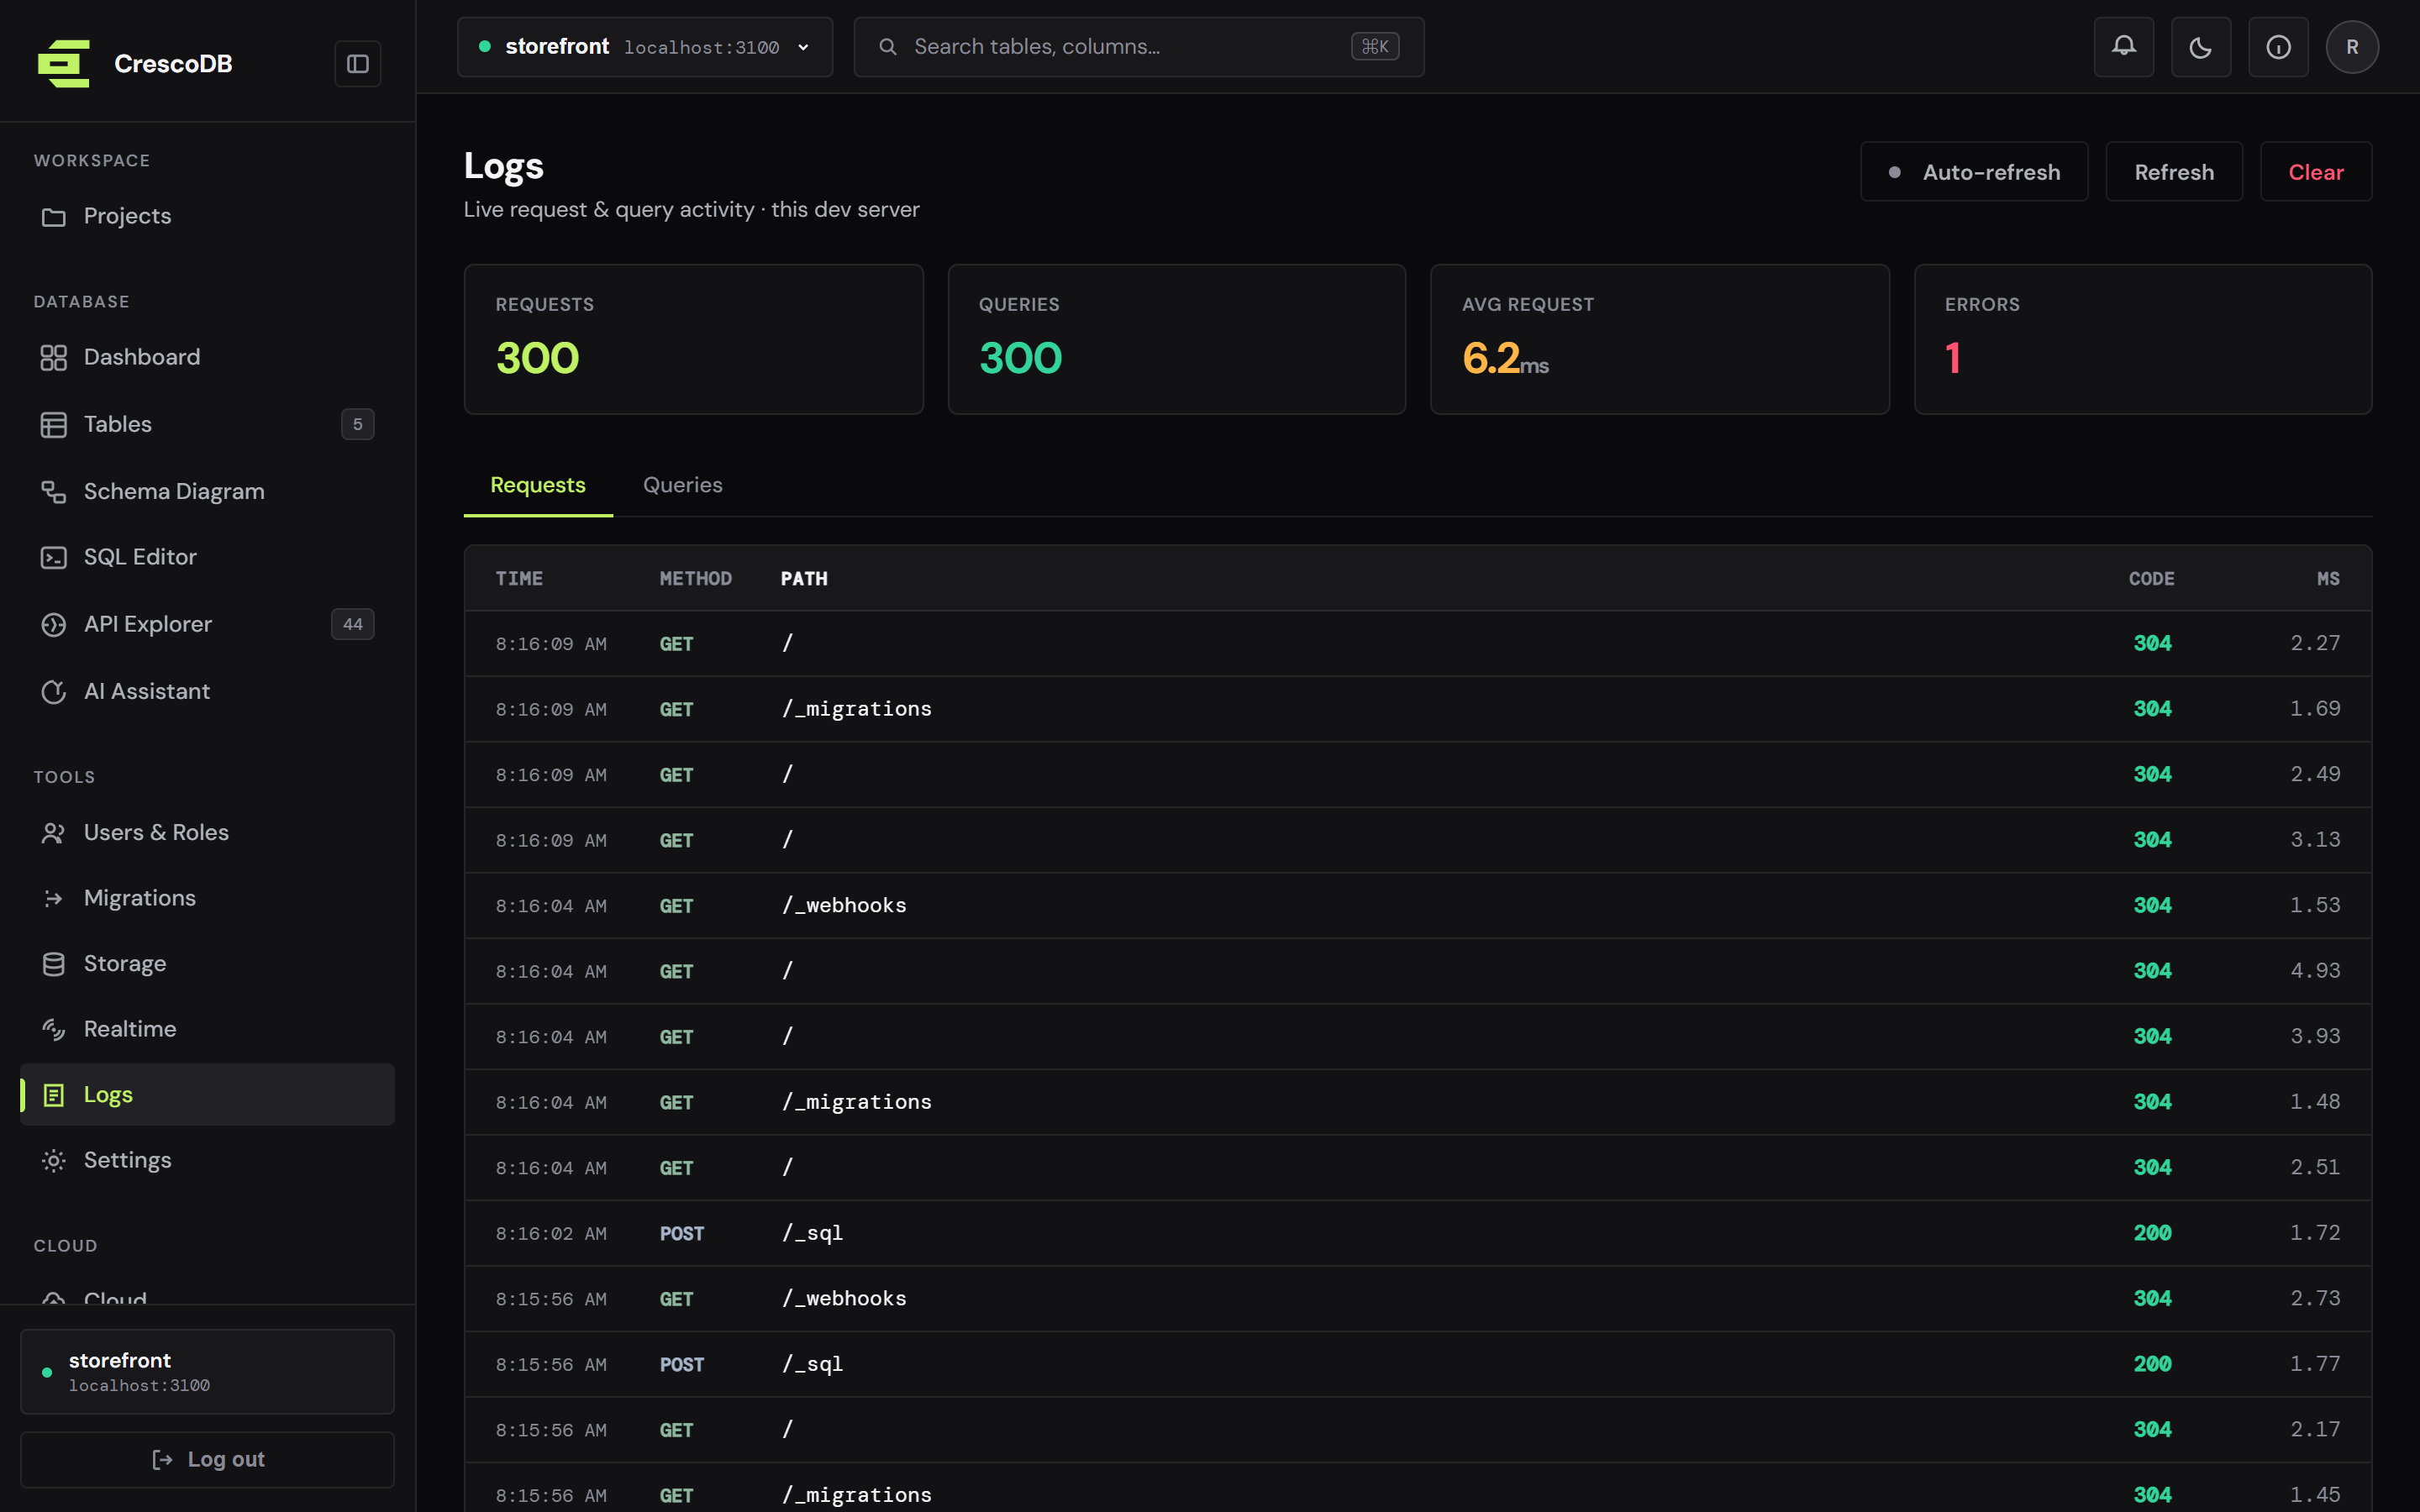Open Realtime tool
This screenshot has width=2420, height=1512.
pyautogui.click(x=207, y=1029)
